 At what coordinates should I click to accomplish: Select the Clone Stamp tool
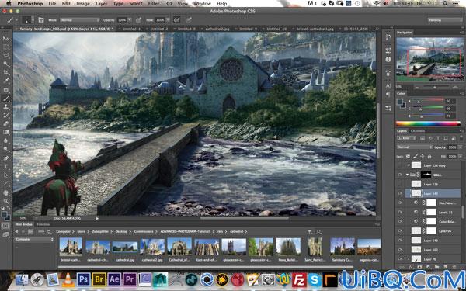5,106
